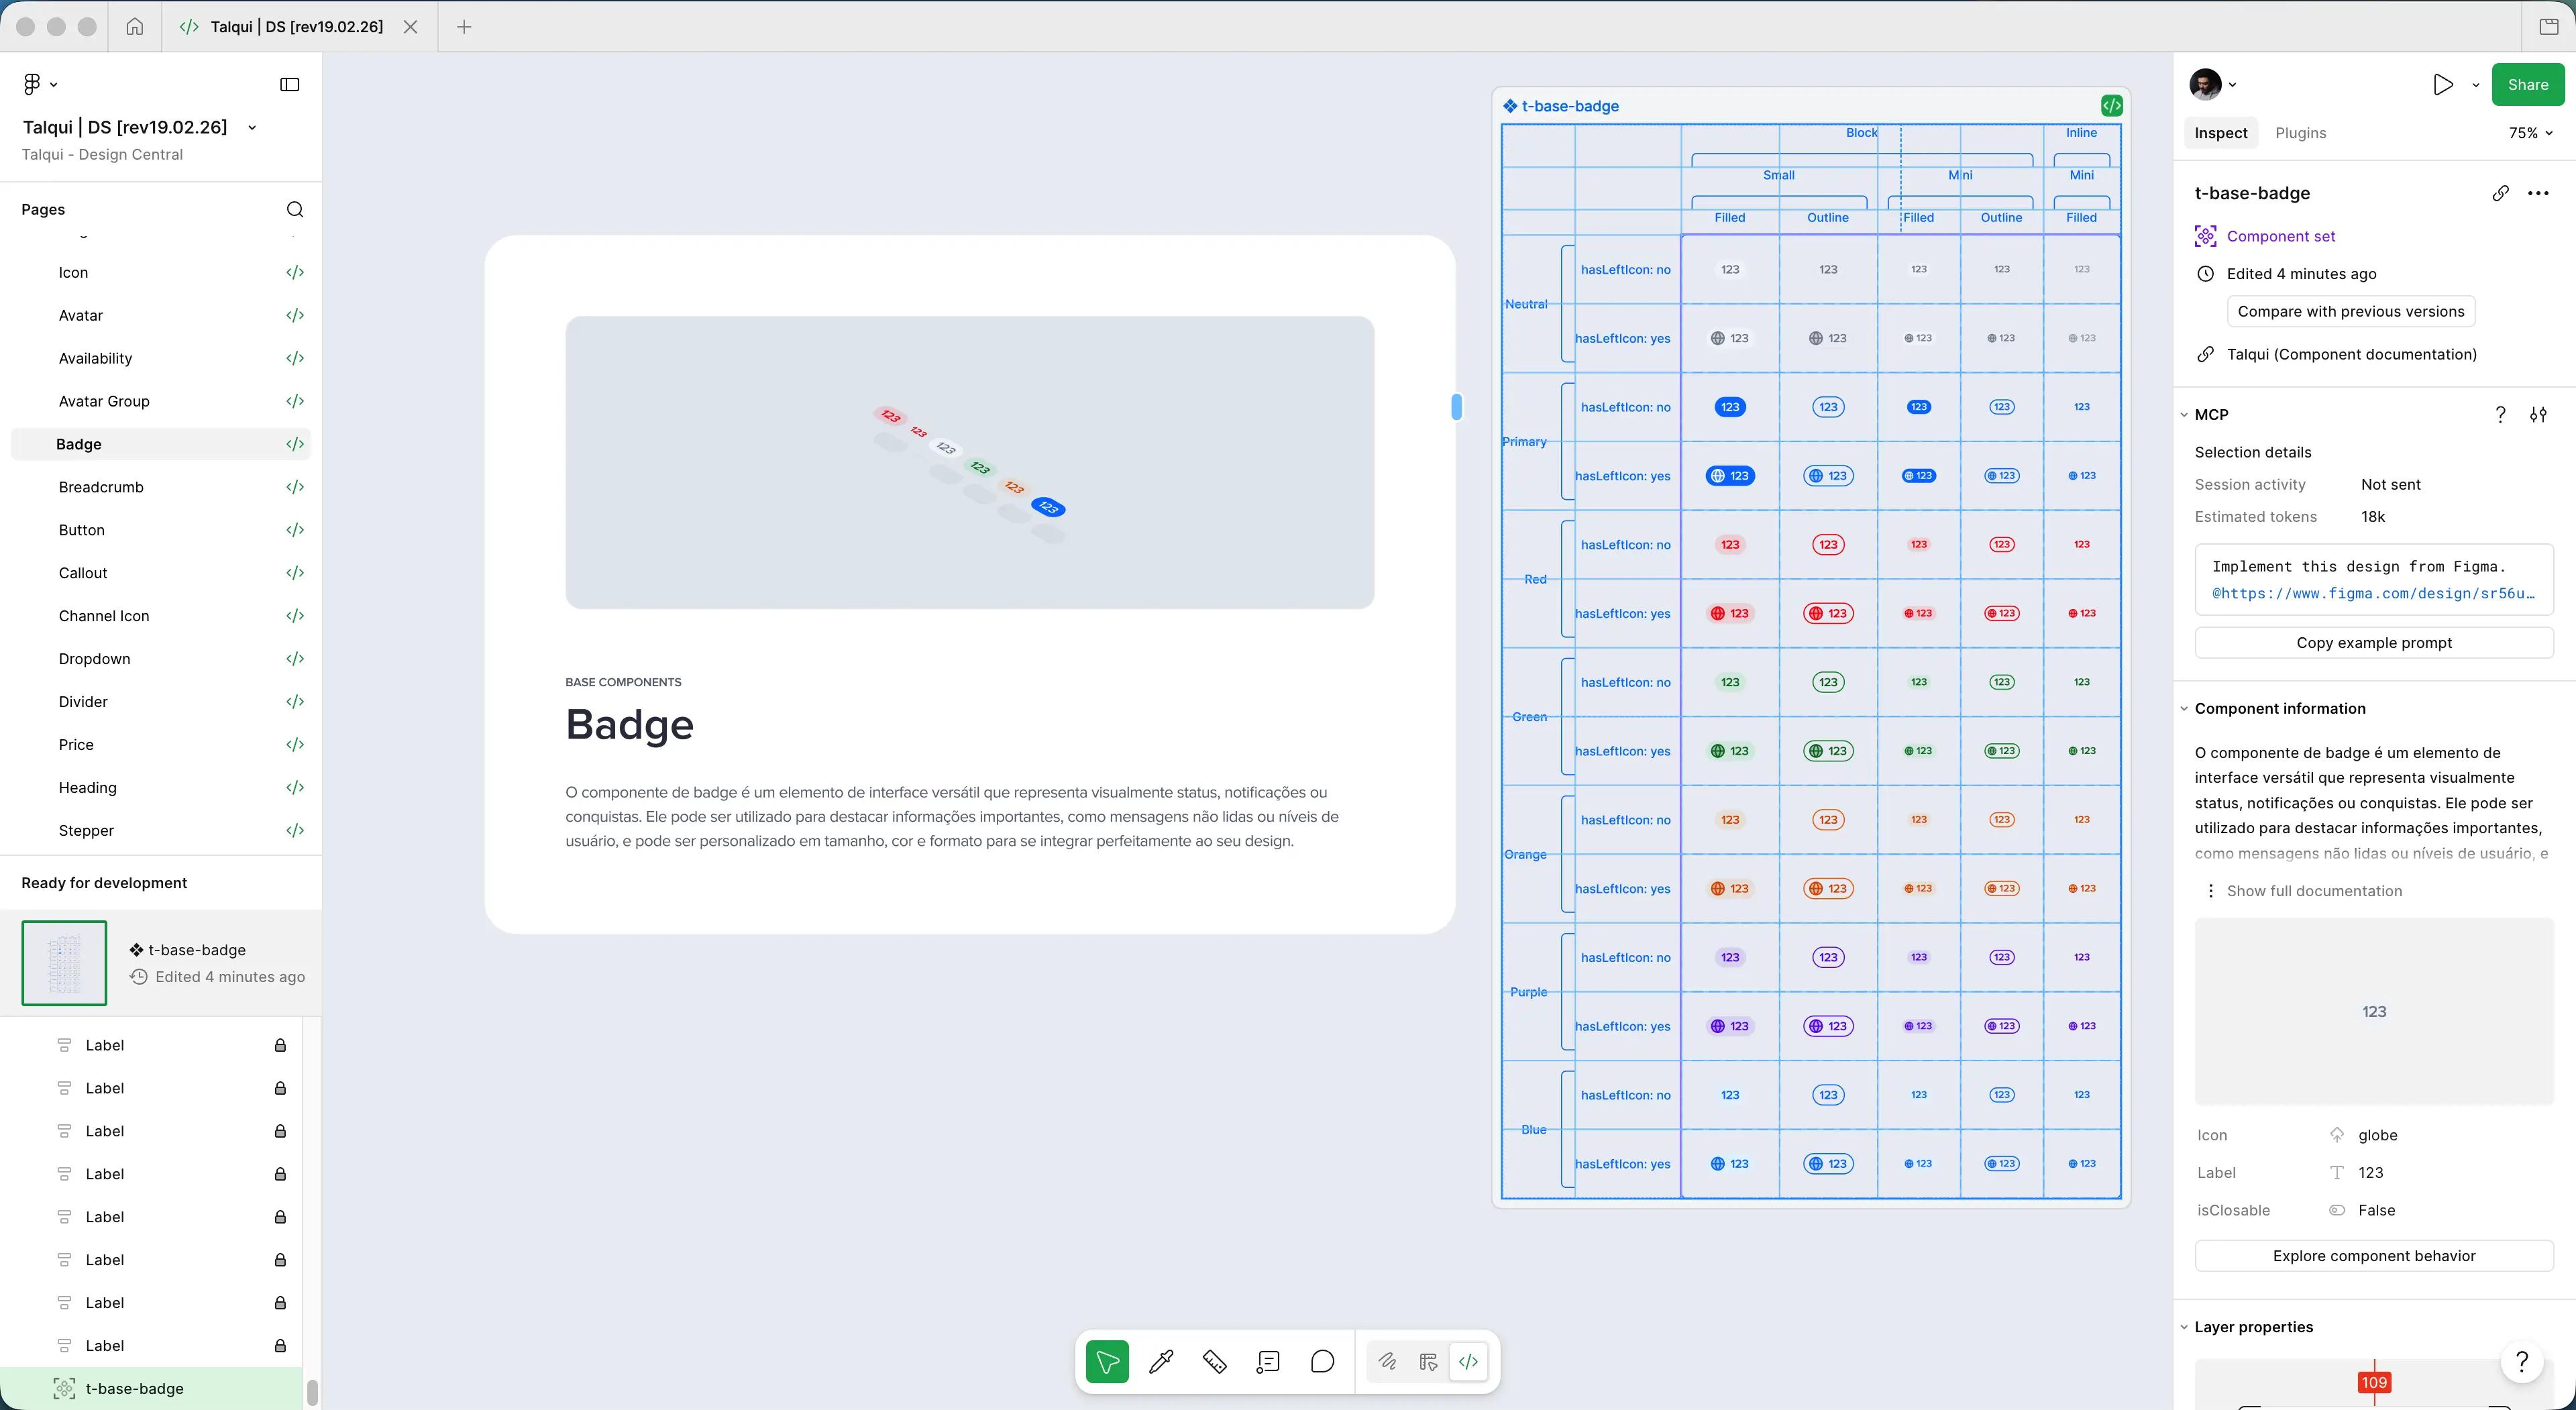Click the window layout icon top right

click(x=2549, y=27)
